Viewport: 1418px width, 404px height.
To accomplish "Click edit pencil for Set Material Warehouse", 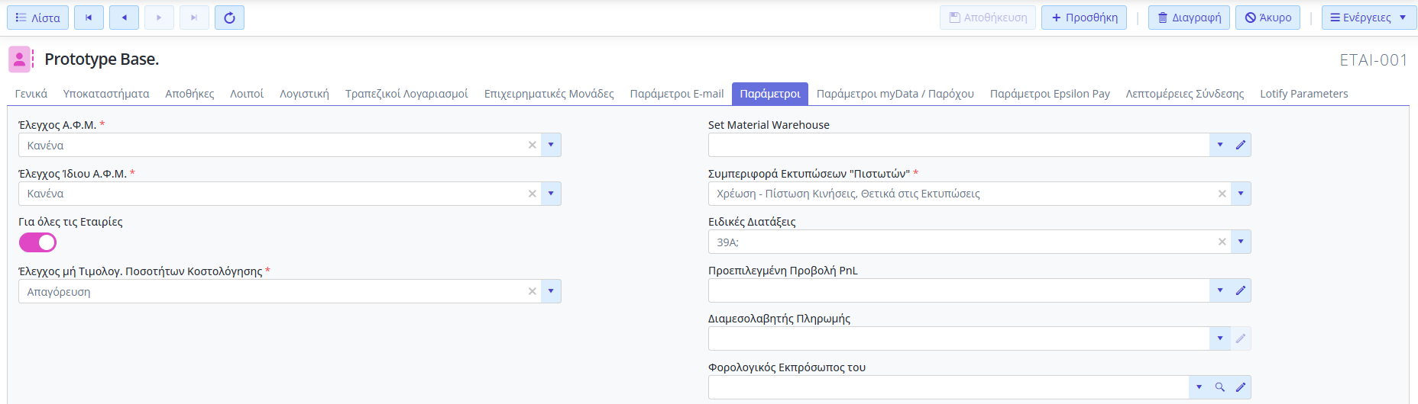I will [1241, 145].
